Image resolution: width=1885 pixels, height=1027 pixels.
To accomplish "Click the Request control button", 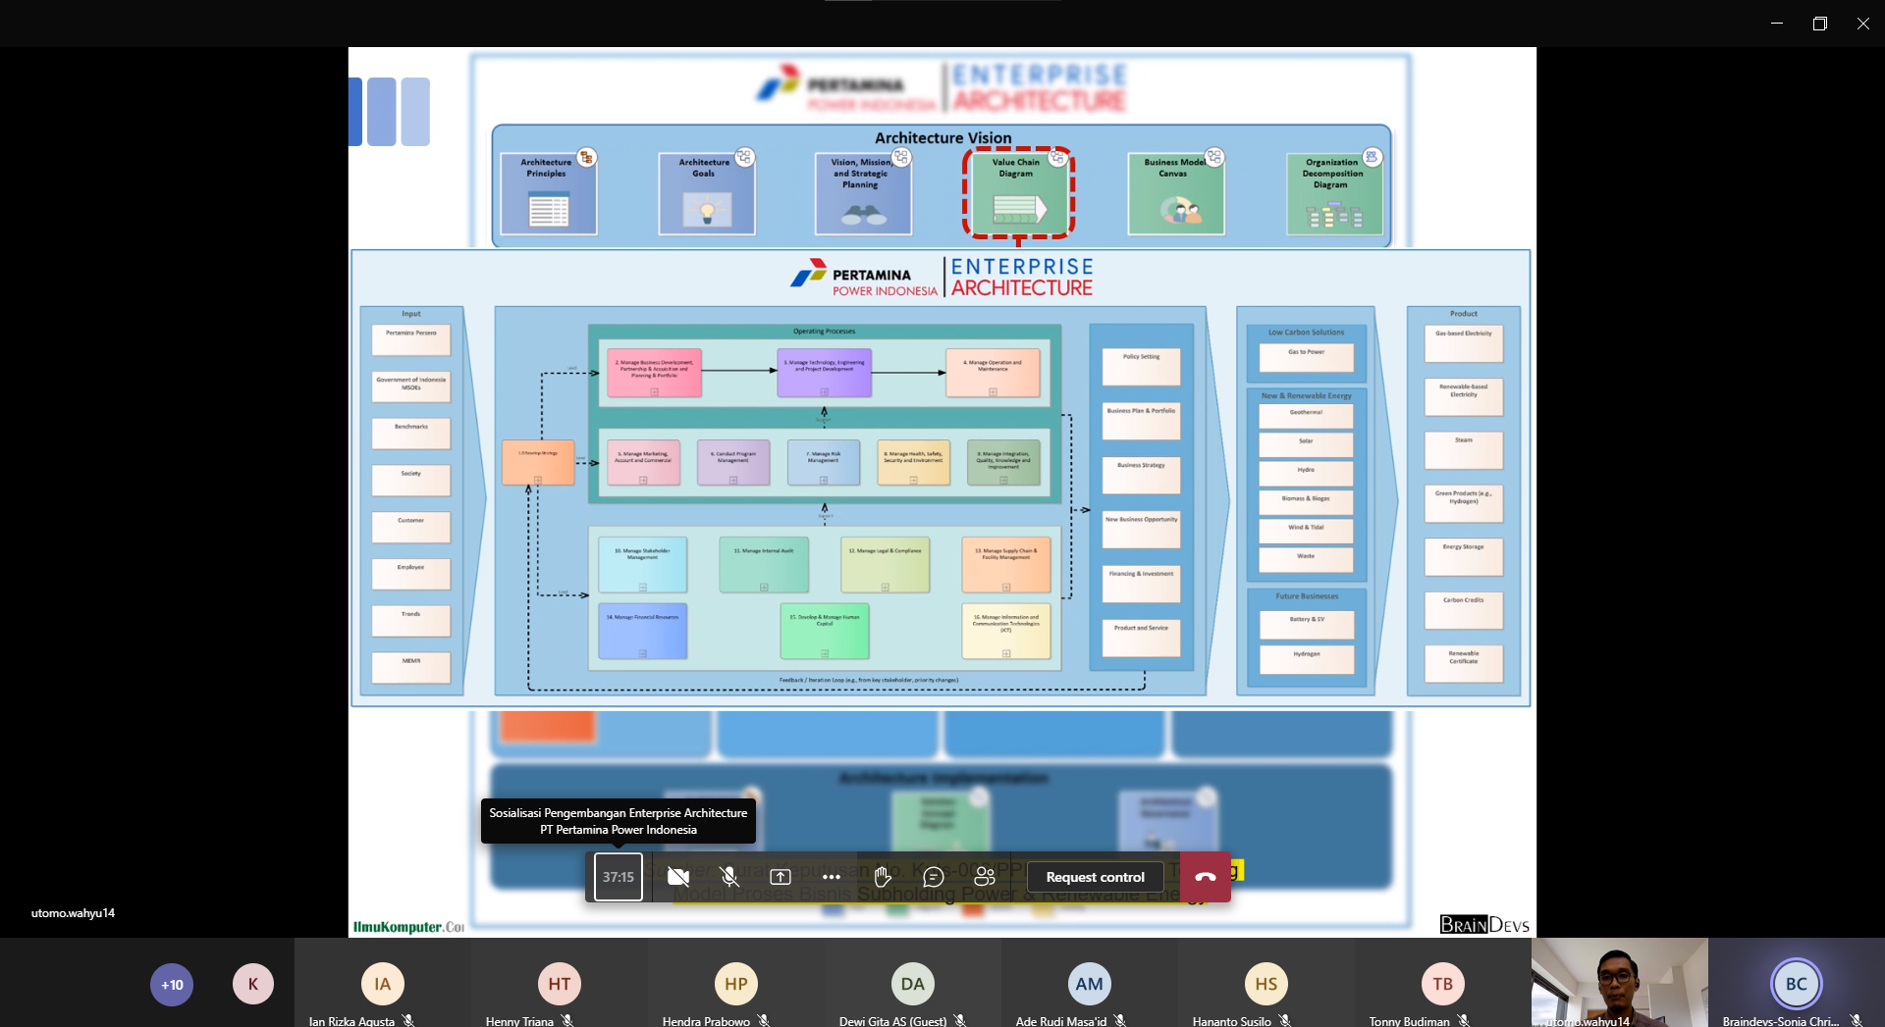I will pyautogui.click(x=1095, y=877).
